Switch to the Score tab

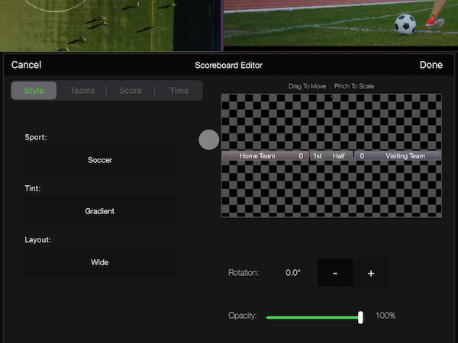131,91
